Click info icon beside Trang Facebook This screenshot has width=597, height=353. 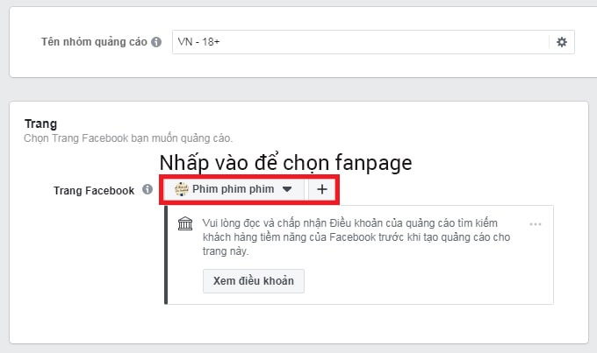point(147,189)
